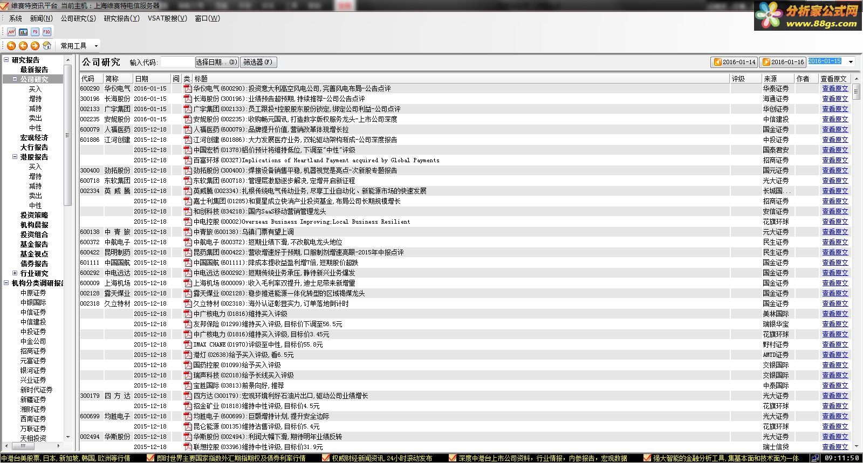Select 机构晨报 in the tree
The image size is (863, 463).
pyautogui.click(x=34, y=225)
